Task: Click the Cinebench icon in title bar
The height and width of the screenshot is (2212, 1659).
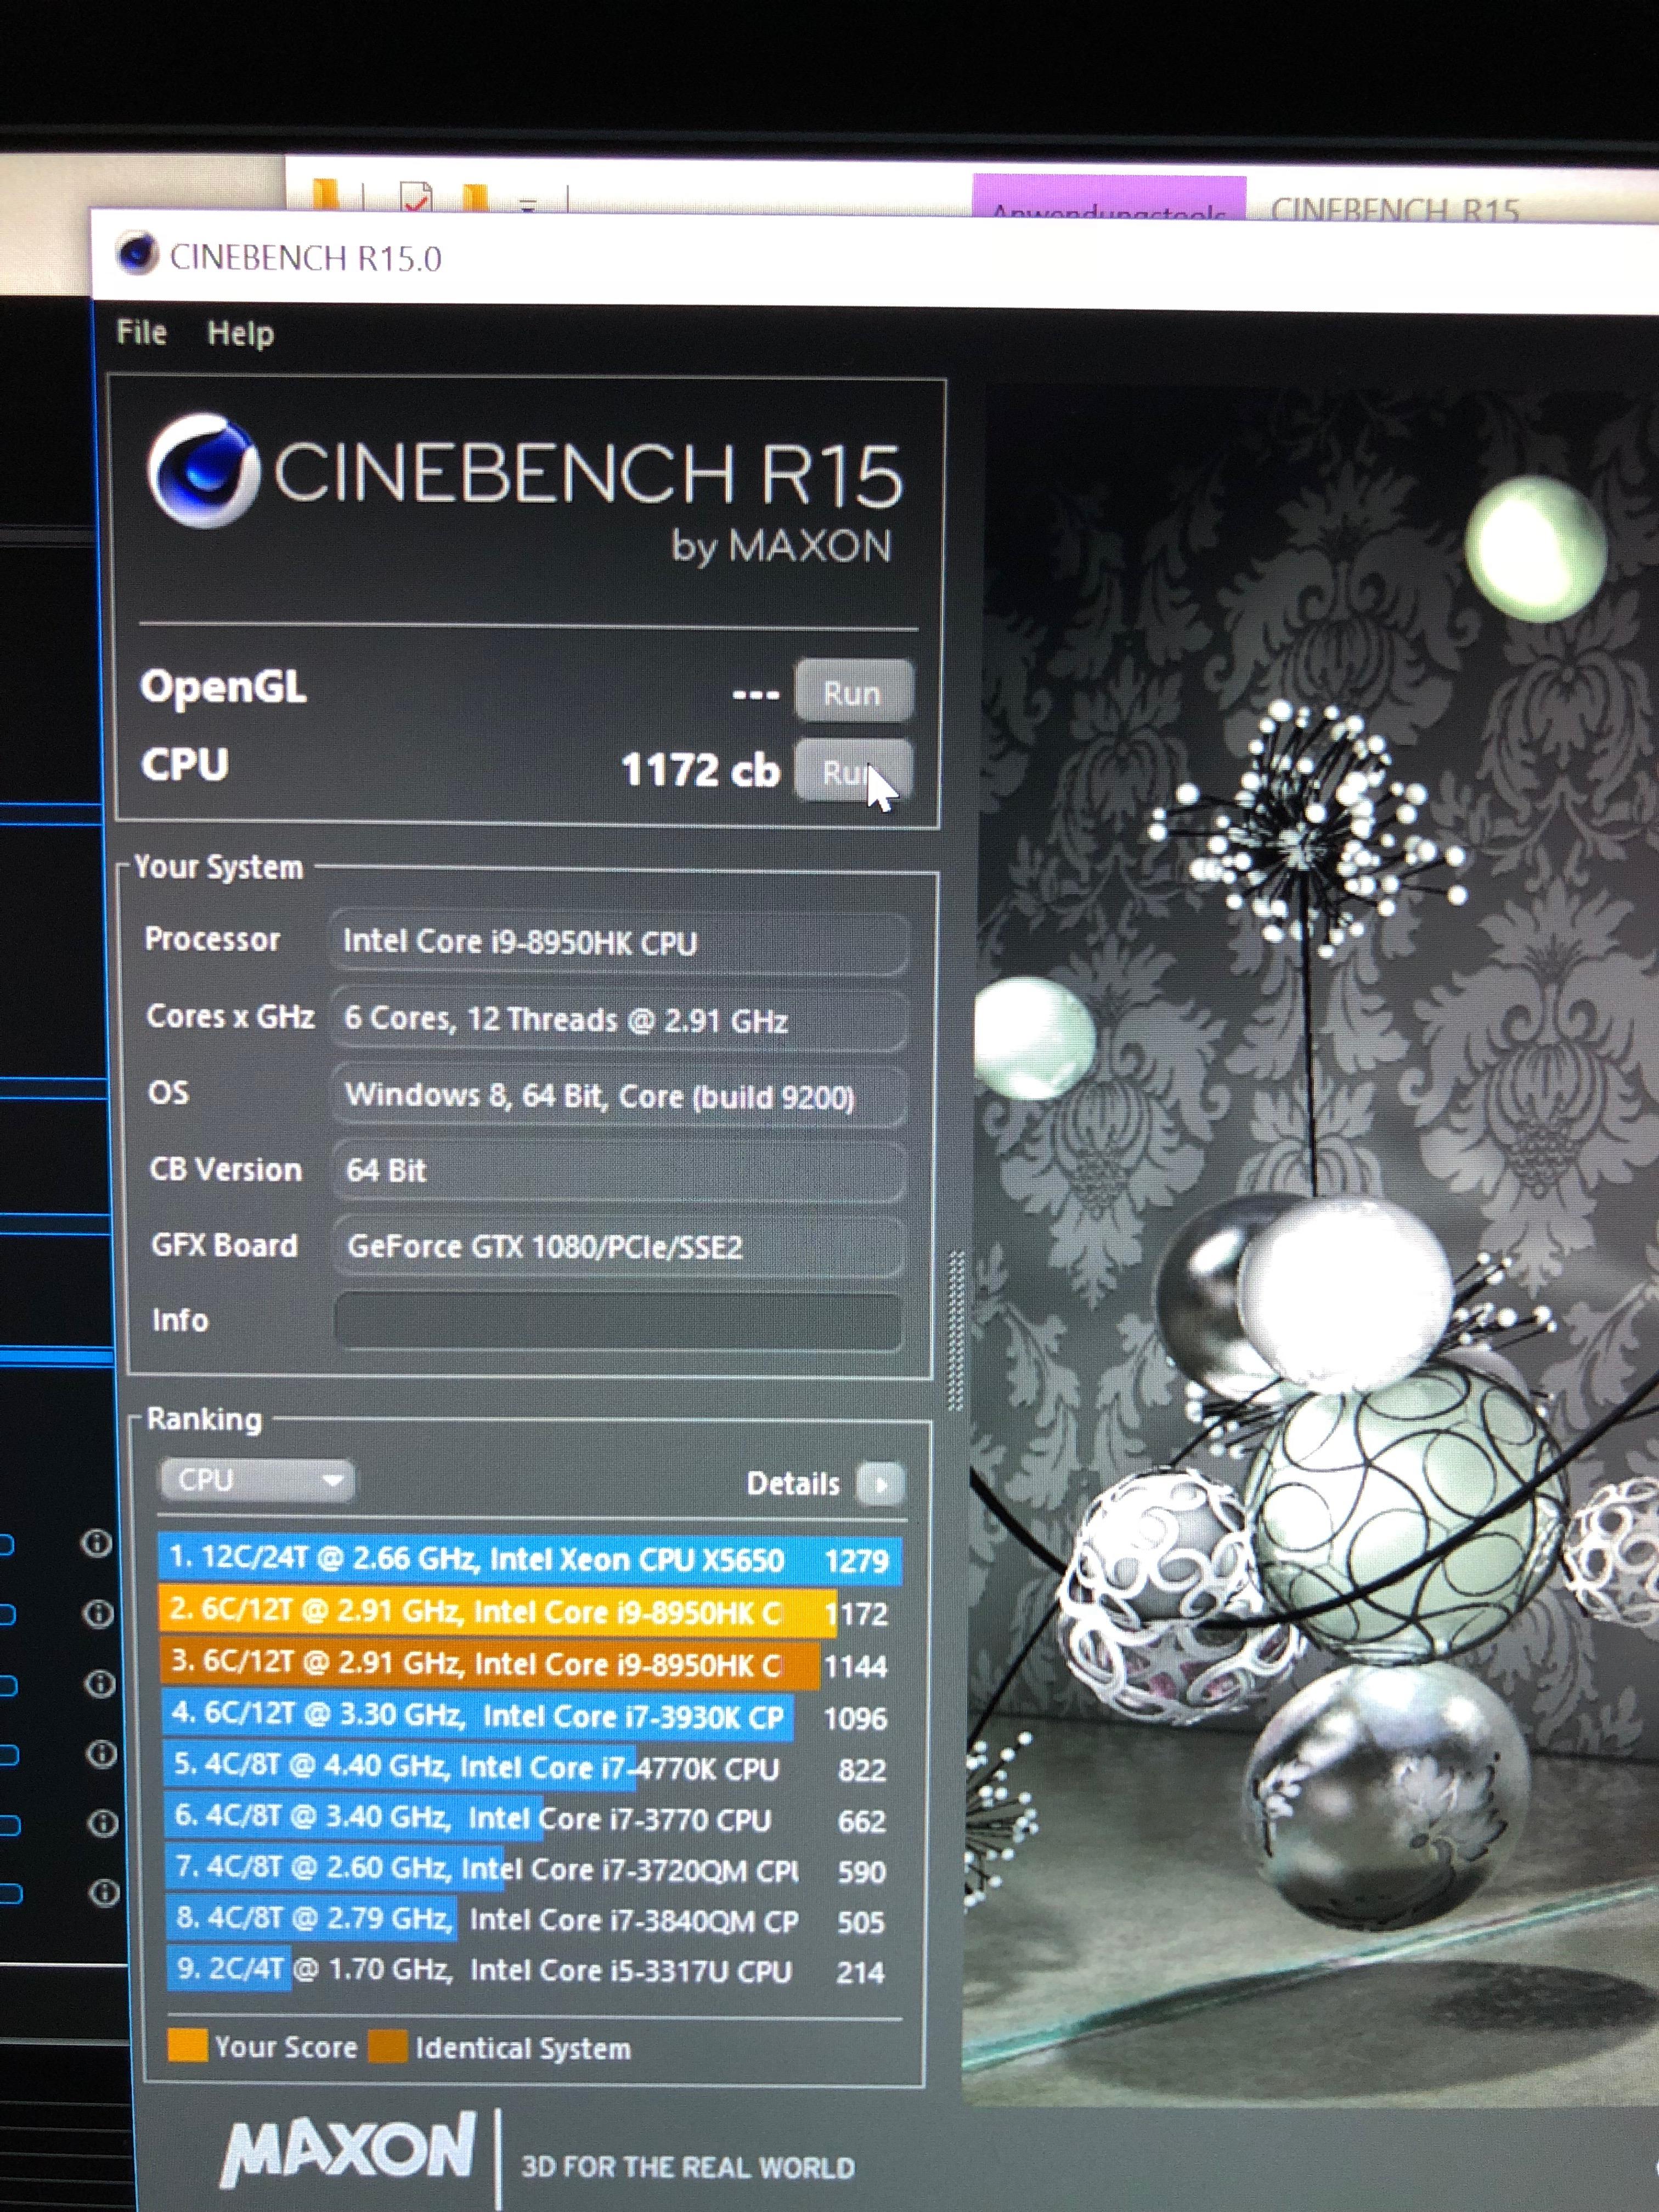Action: (137, 254)
